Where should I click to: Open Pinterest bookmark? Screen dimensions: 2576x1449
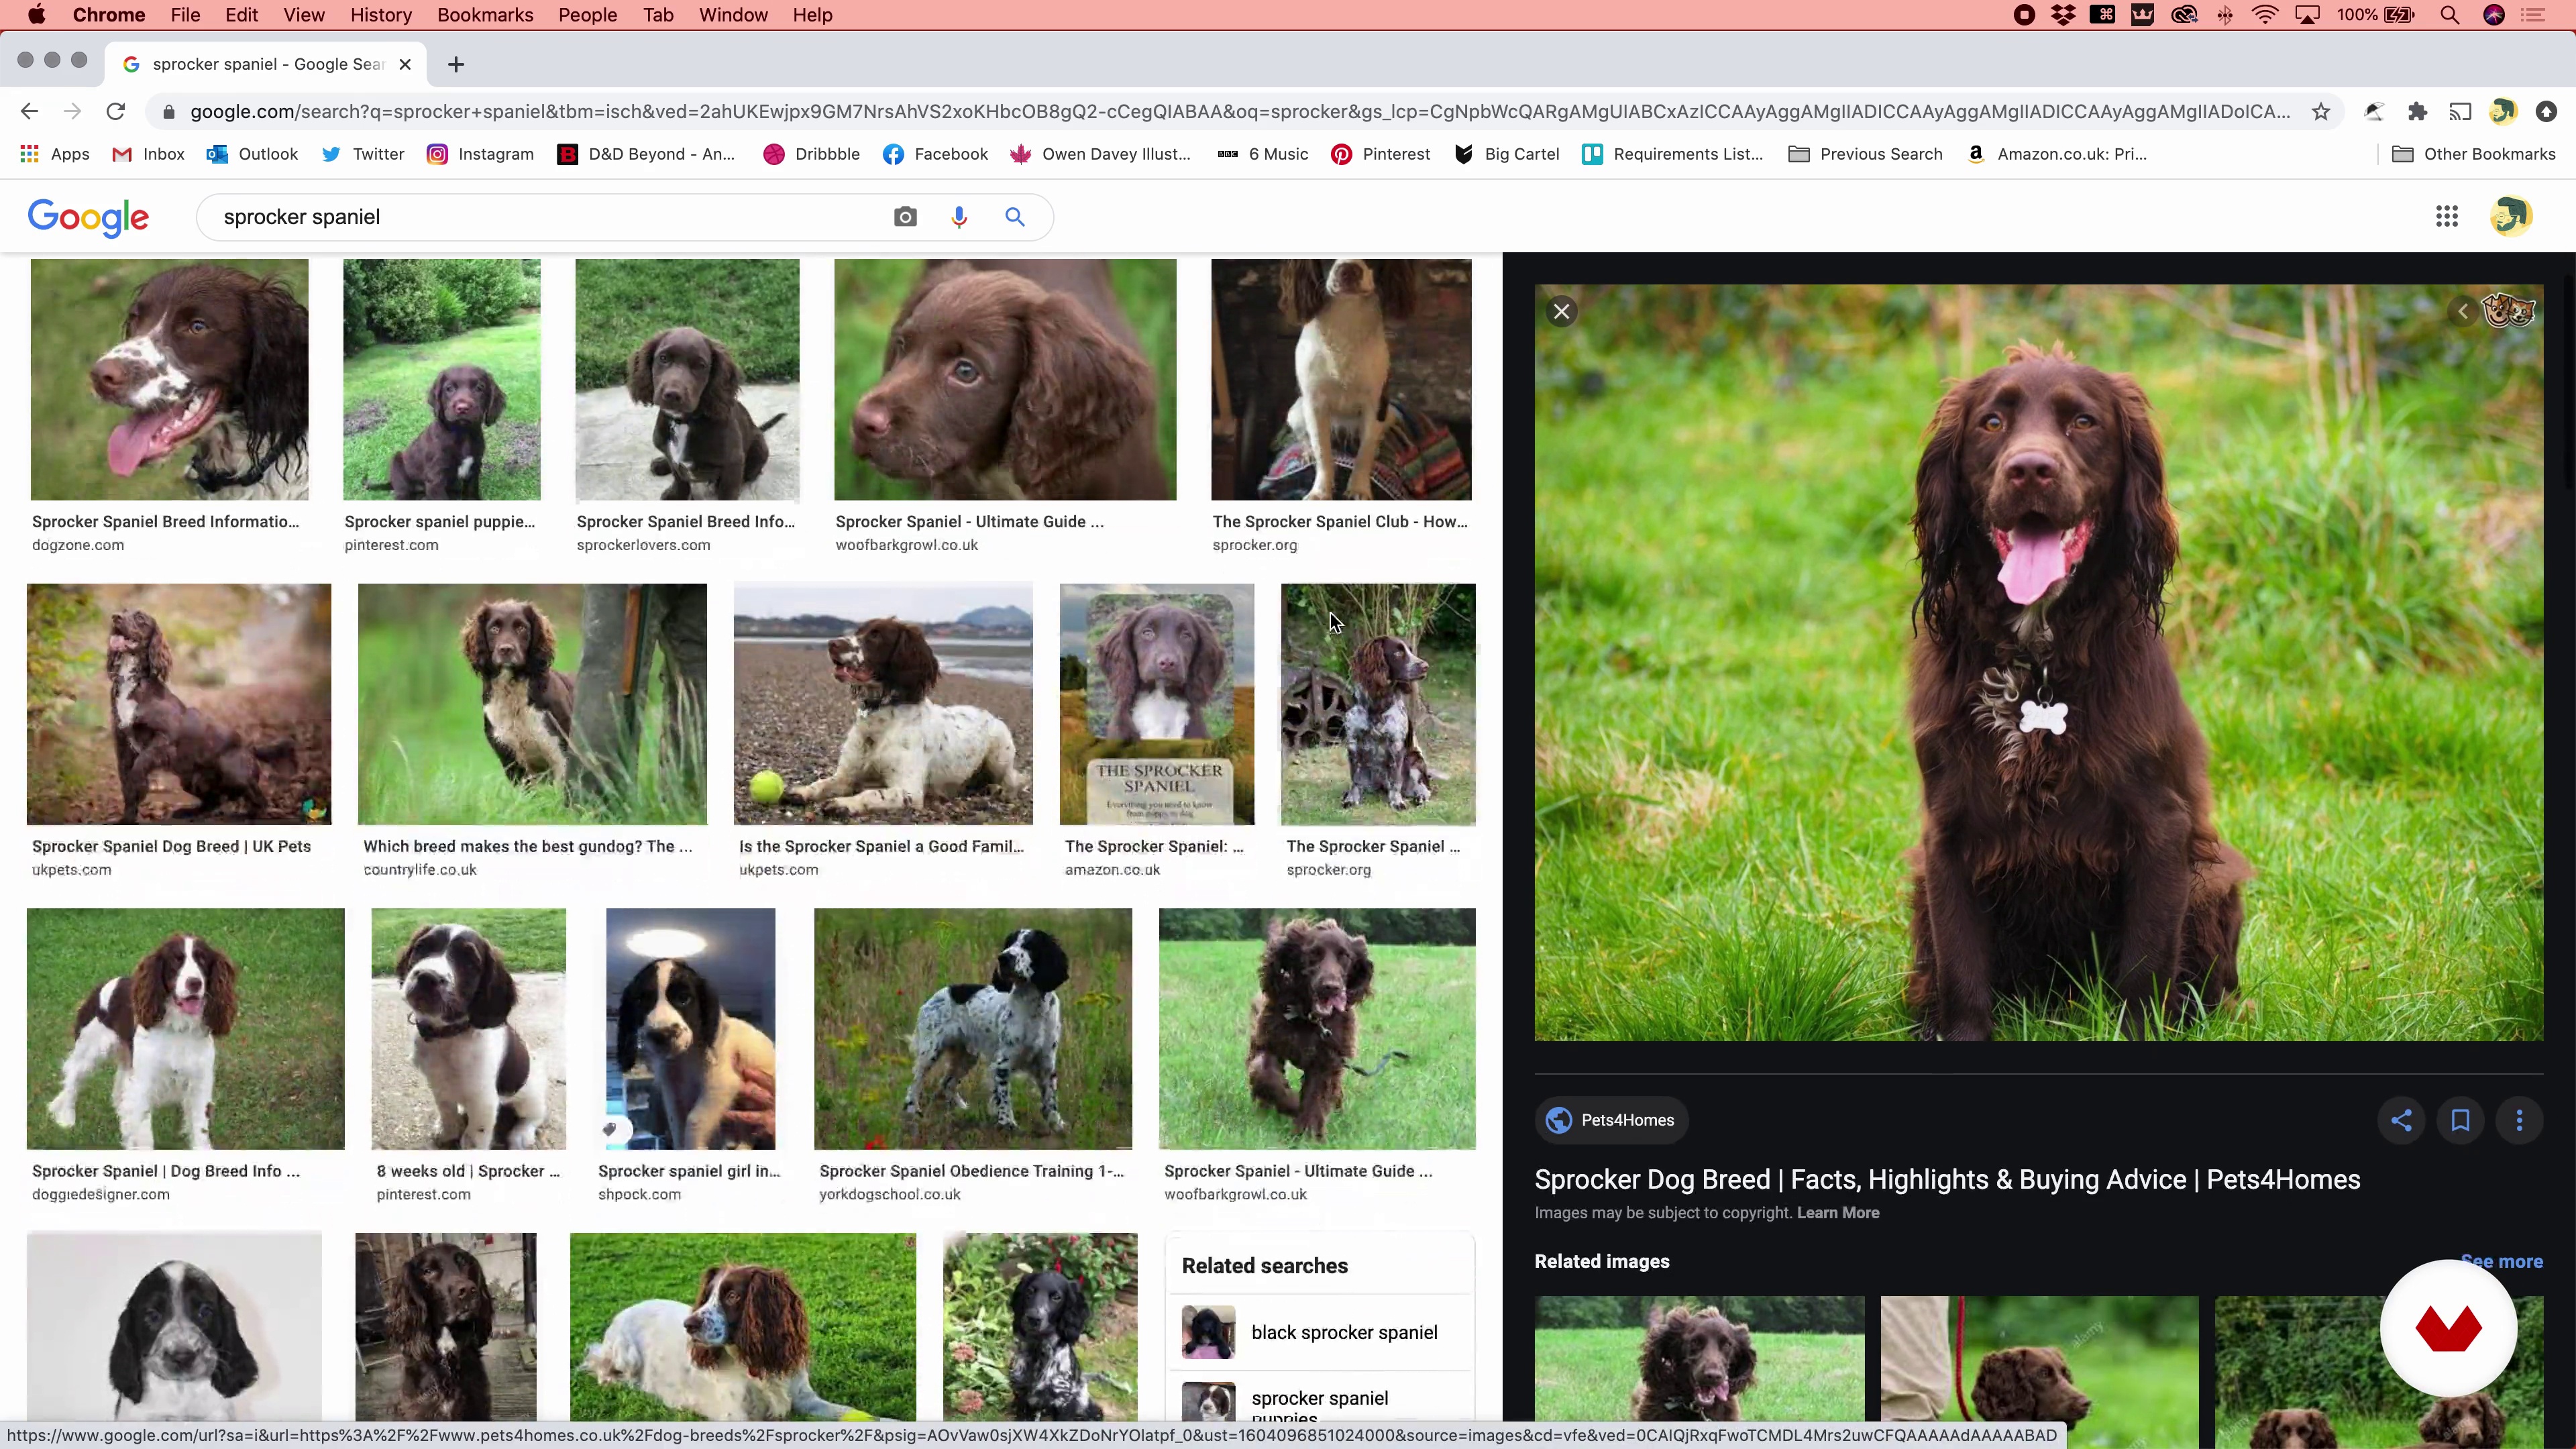click(x=1380, y=154)
